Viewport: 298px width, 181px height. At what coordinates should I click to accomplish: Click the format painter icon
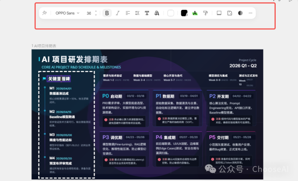pyautogui.click(x=205, y=13)
